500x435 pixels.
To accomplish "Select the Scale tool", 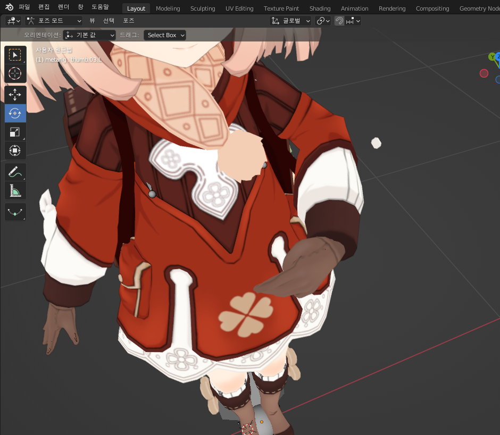I will [x=15, y=132].
